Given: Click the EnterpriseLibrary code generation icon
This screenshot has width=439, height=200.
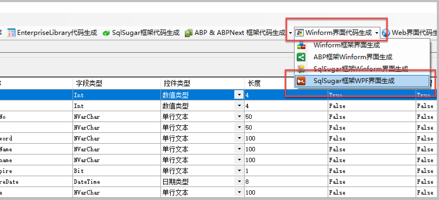Looking at the screenshot, I should pos(11,33).
